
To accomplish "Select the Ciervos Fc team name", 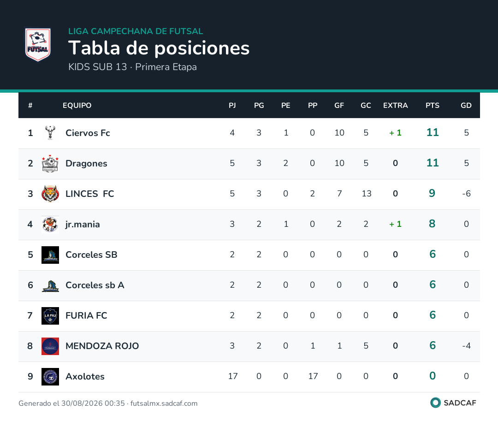I will click(x=88, y=133).
